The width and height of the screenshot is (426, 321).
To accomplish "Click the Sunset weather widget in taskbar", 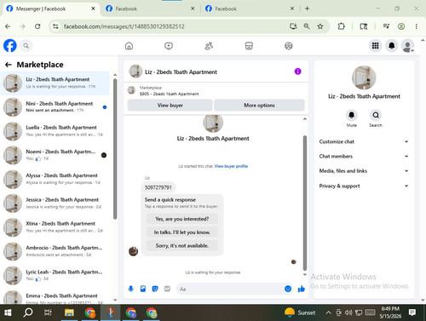I will point(300,312).
